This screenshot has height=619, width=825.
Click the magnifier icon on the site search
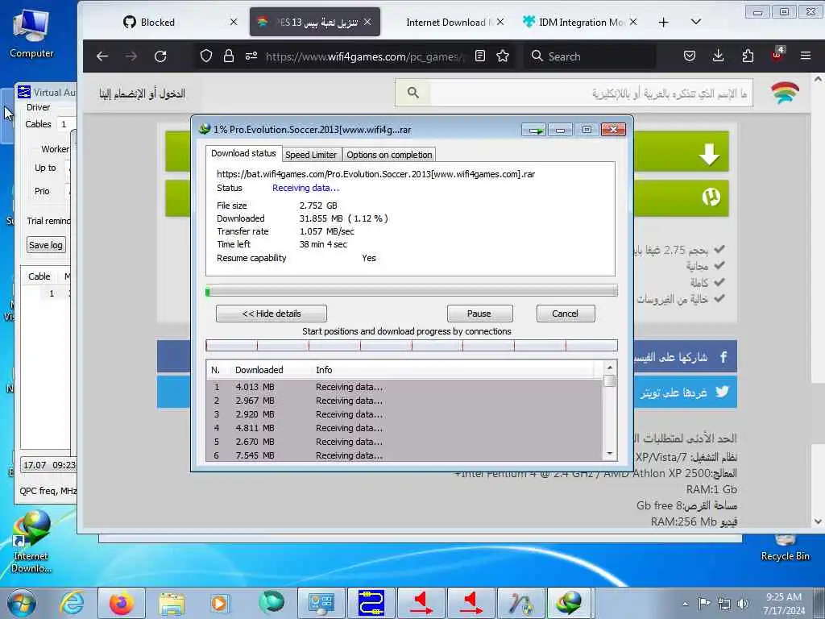(413, 93)
